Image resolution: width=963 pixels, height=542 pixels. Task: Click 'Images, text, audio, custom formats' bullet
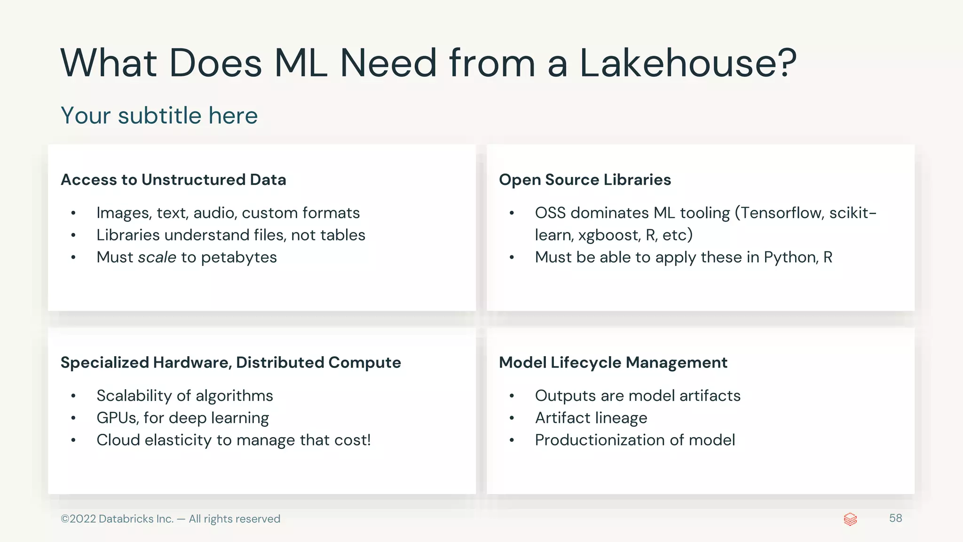[x=228, y=213]
